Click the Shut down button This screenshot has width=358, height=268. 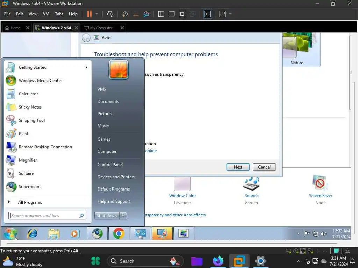(x=107, y=216)
